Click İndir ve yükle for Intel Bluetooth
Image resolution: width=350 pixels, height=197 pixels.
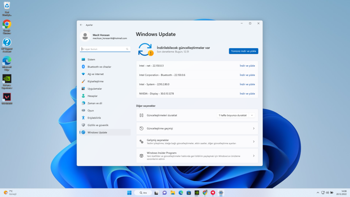pos(247,75)
